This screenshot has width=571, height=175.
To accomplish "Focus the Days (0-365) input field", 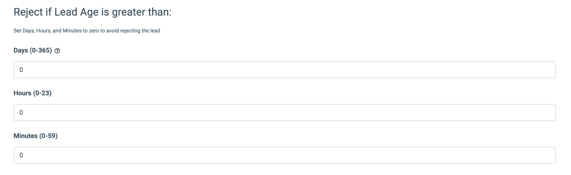I will point(284,70).
